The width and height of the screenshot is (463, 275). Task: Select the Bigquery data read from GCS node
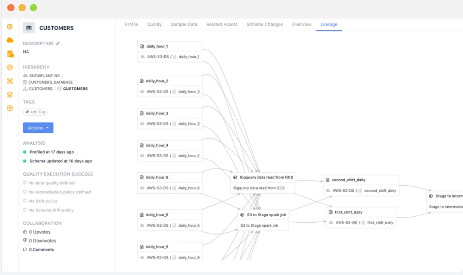263,177
